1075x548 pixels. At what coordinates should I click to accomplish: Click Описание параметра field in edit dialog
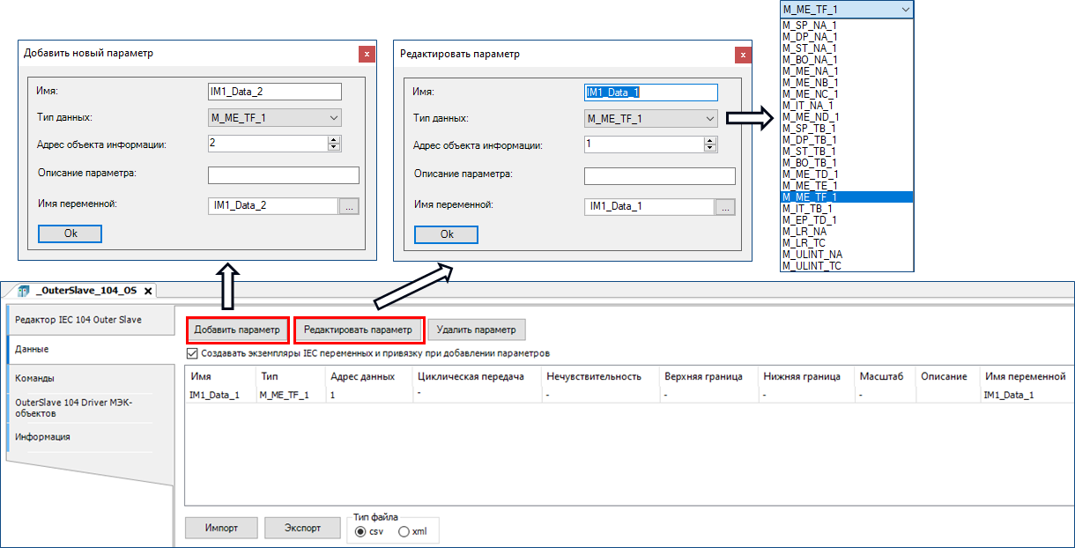(659, 176)
